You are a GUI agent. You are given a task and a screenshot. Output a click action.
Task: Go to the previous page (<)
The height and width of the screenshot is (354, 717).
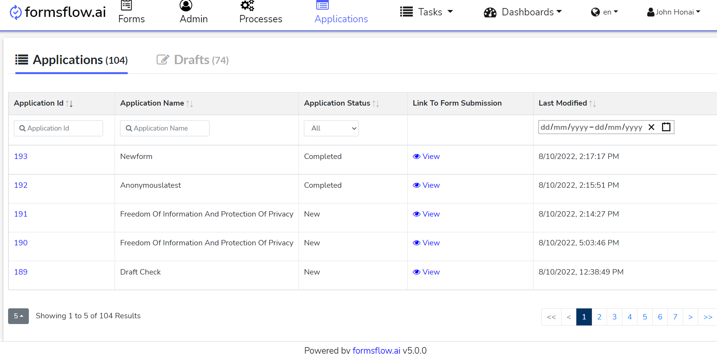(x=569, y=317)
